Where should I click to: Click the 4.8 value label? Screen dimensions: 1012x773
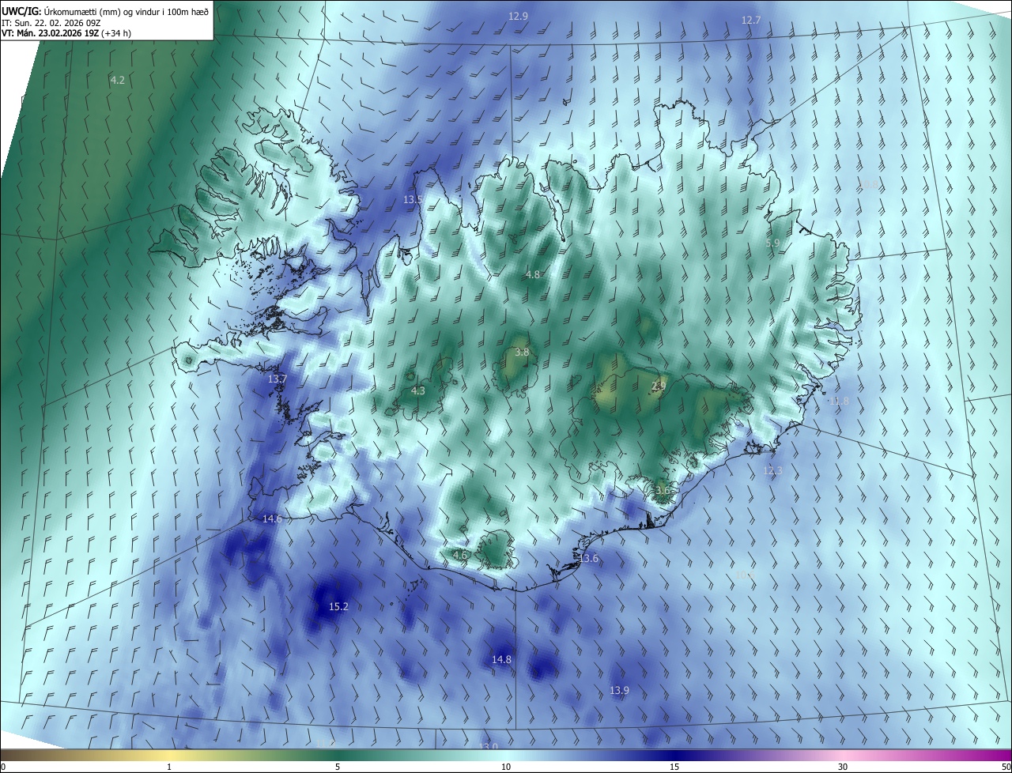[x=533, y=275]
